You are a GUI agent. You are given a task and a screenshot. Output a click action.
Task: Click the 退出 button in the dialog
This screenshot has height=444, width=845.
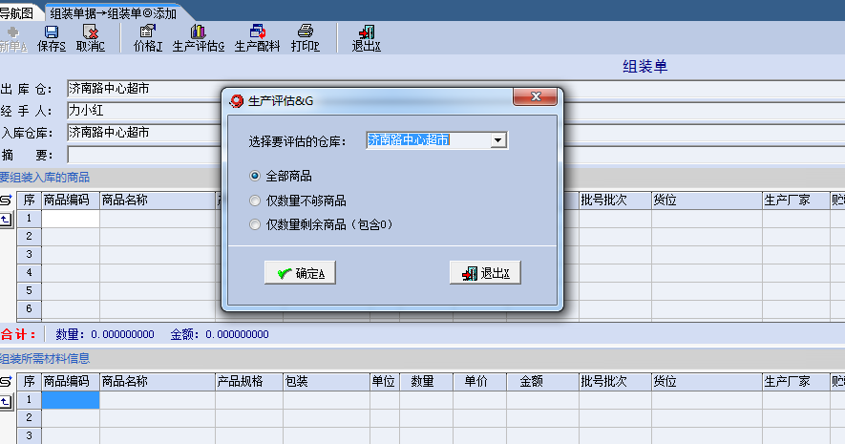click(485, 273)
